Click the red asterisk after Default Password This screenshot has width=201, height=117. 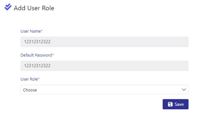tap(53, 55)
